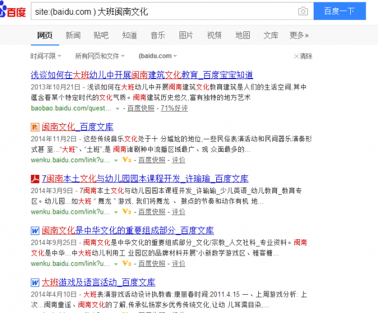Click V3 badge under 7闽南本土文化 result

(x=127, y=212)
